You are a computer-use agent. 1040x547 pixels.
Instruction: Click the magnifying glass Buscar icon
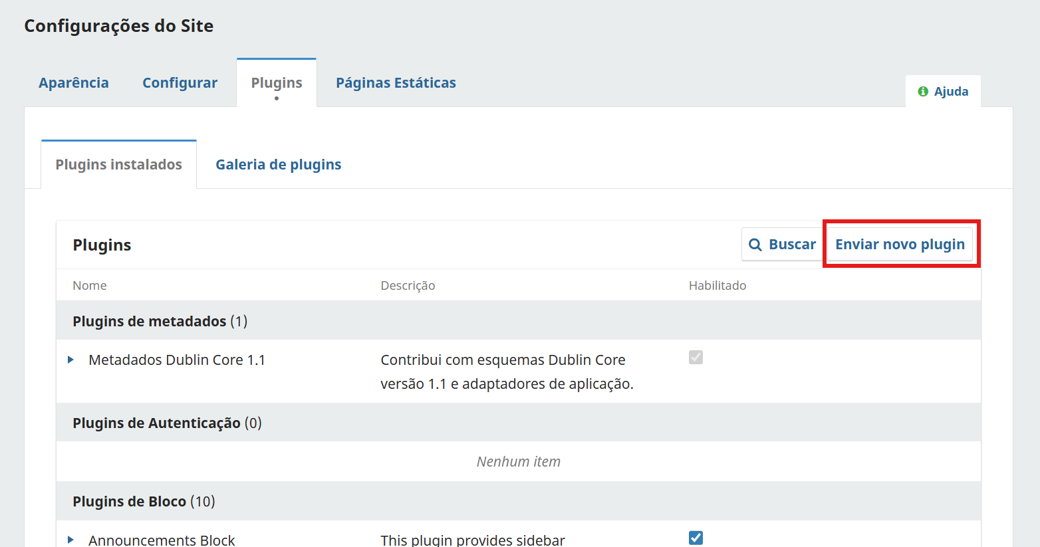tap(755, 245)
